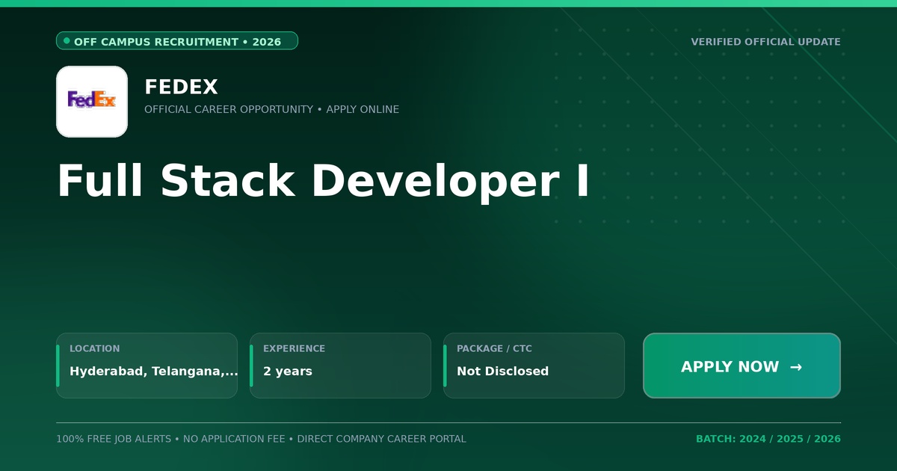Click the green accent bar on Package card
This screenshot has width=897, height=471.
pos(445,366)
